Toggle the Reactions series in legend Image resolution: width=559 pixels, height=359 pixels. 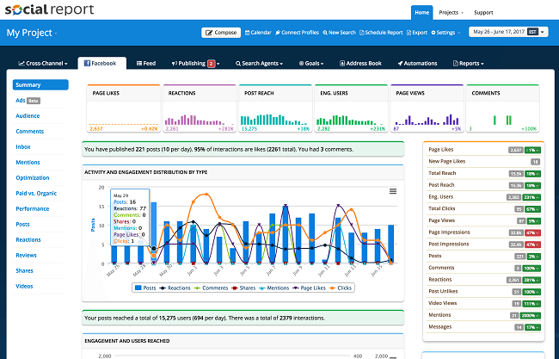click(x=175, y=288)
